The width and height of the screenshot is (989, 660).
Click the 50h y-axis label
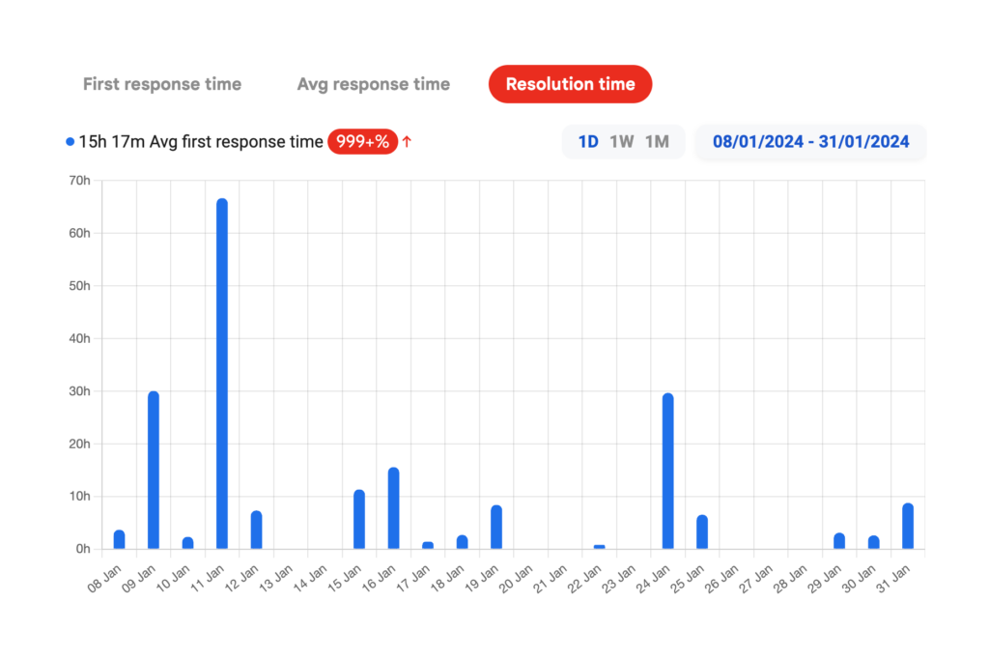[x=79, y=286]
